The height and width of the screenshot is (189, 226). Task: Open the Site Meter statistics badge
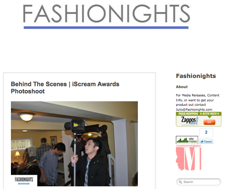coord(187,140)
